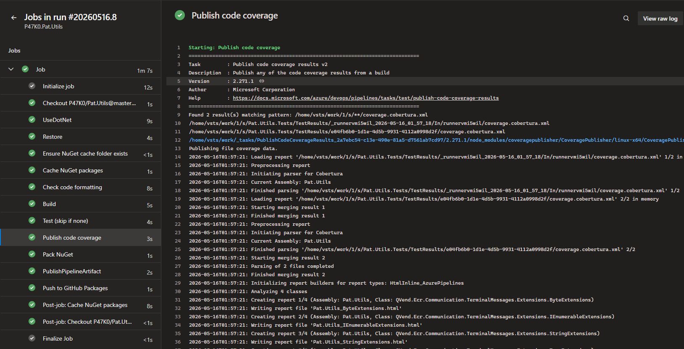Image resolution: width=684 pixels, height=349 pixels.
Task: Click the success icon for Build step
Action: pos(32,204)
